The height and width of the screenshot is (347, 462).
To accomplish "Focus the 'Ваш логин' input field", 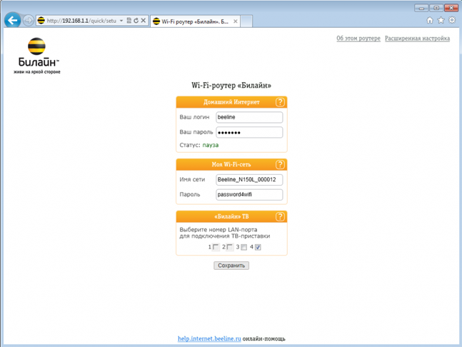I will coord(249,117).
